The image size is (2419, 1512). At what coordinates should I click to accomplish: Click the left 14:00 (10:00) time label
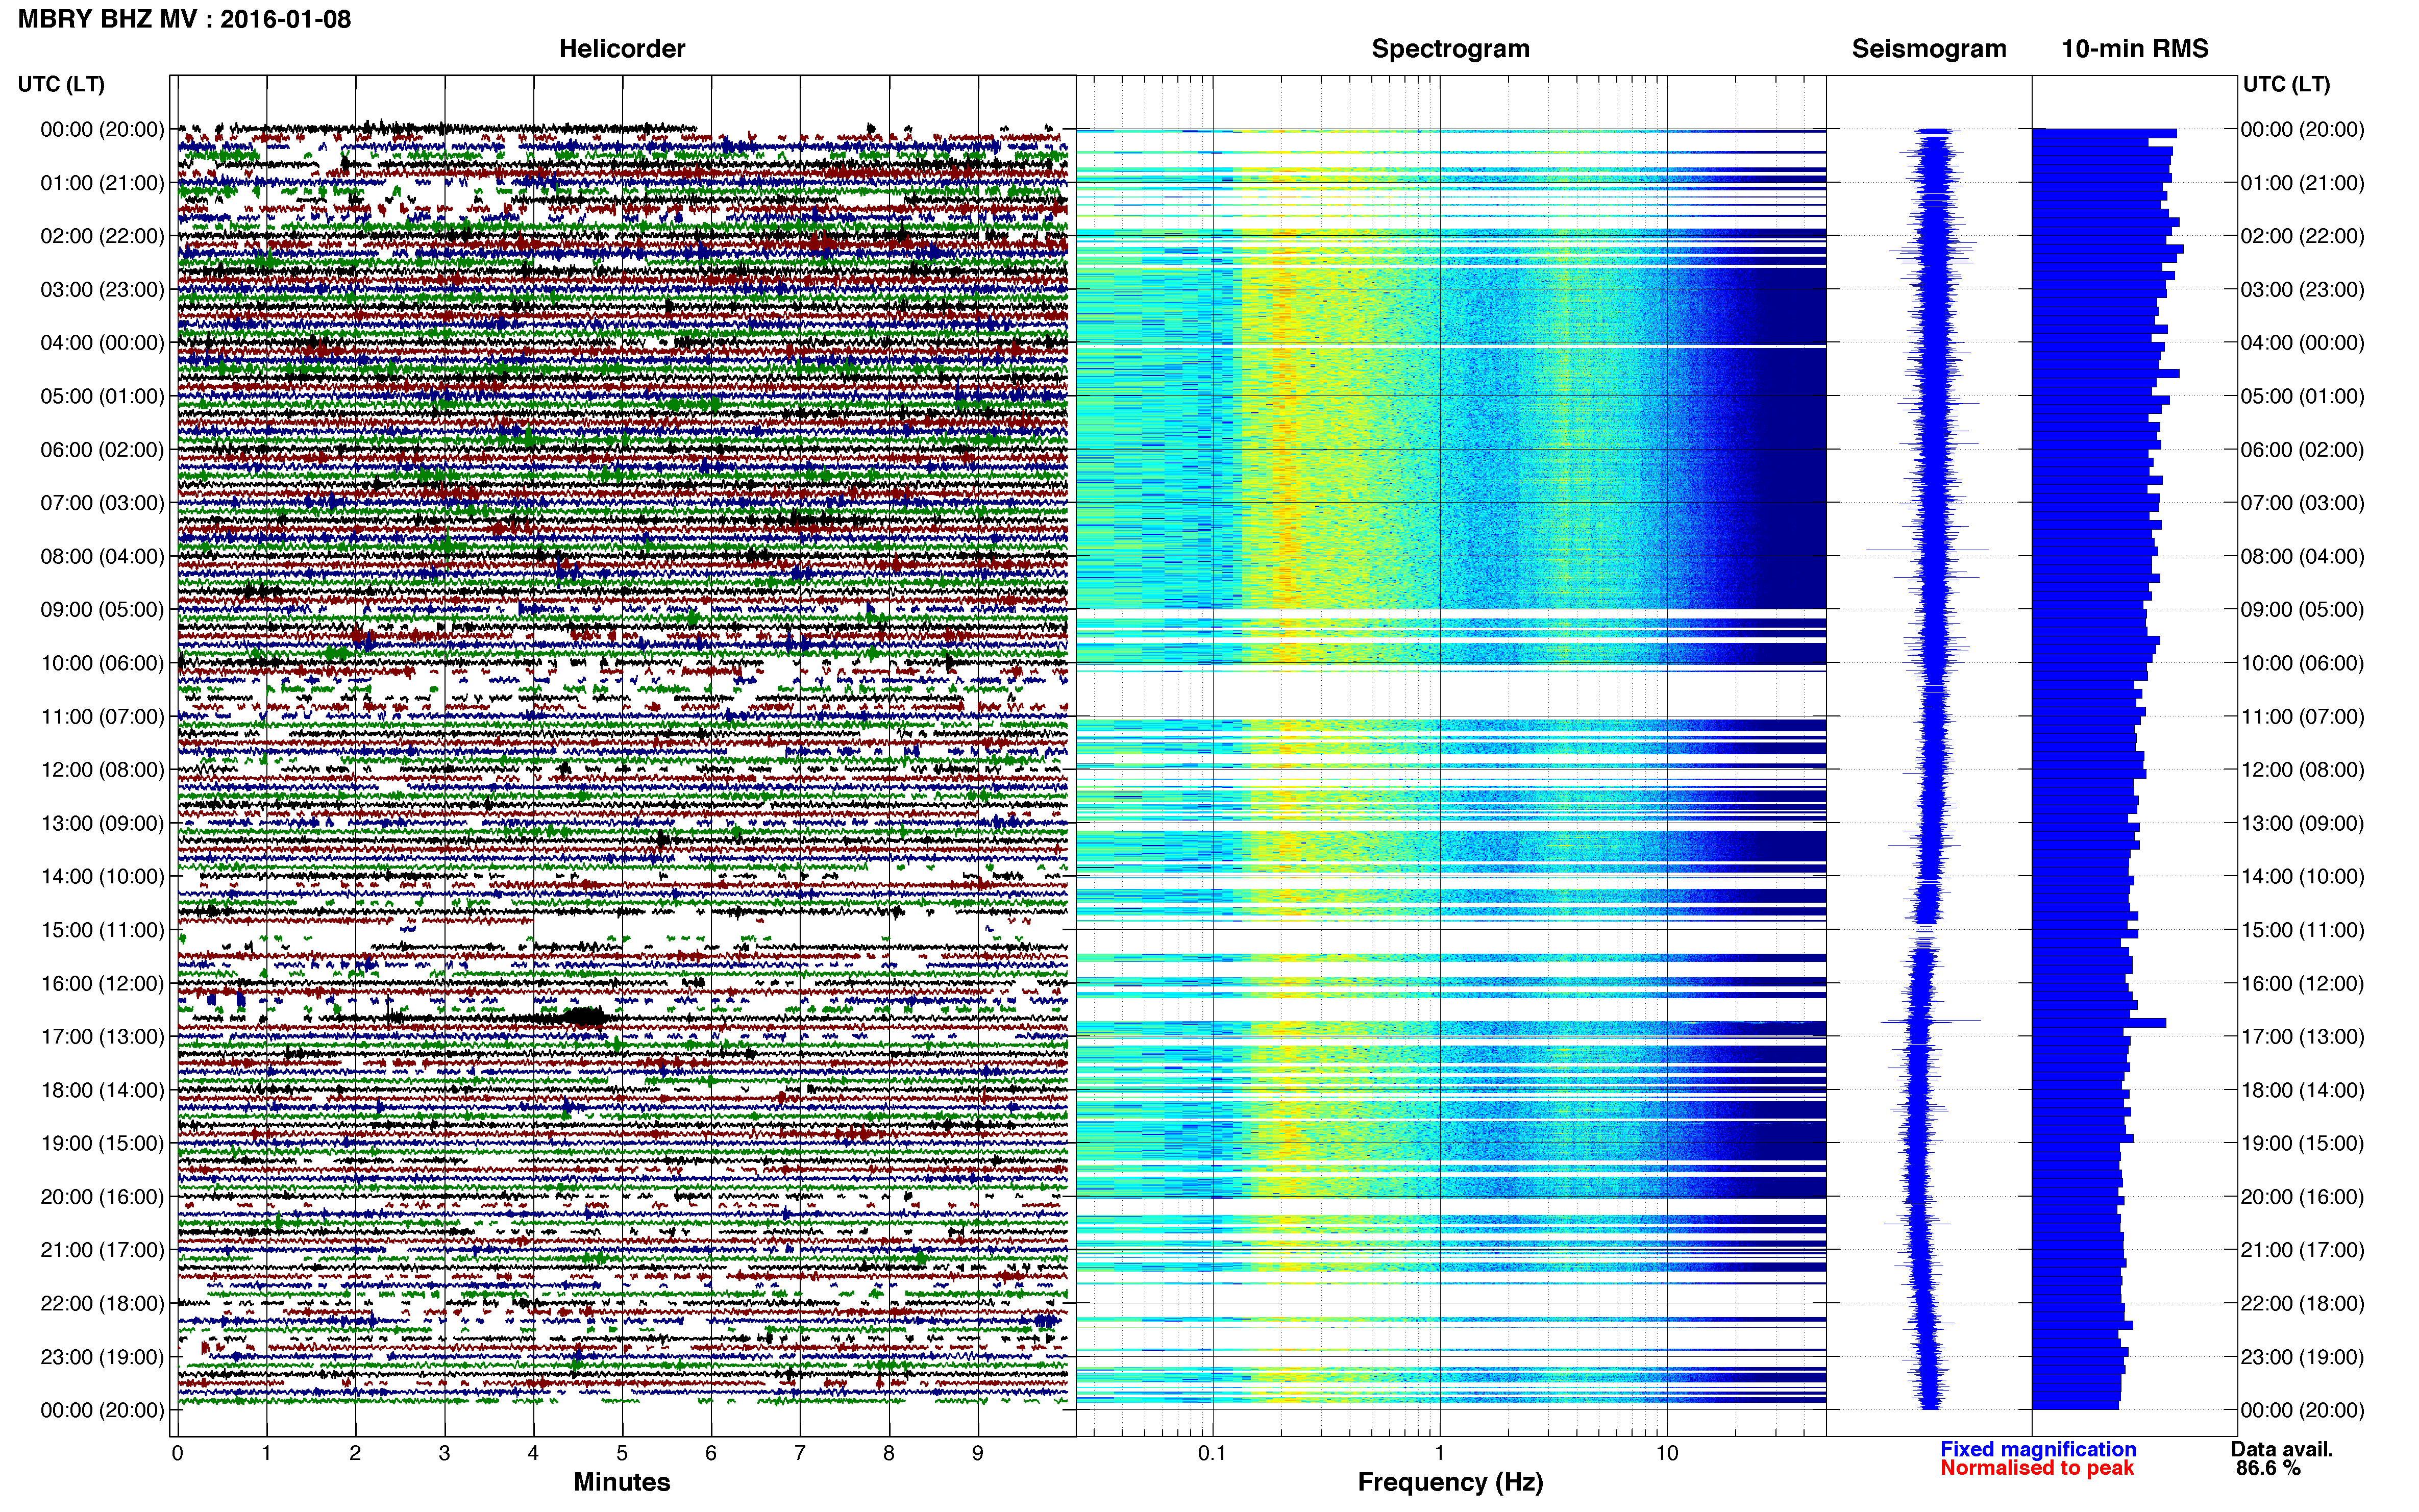coord(102,876)
